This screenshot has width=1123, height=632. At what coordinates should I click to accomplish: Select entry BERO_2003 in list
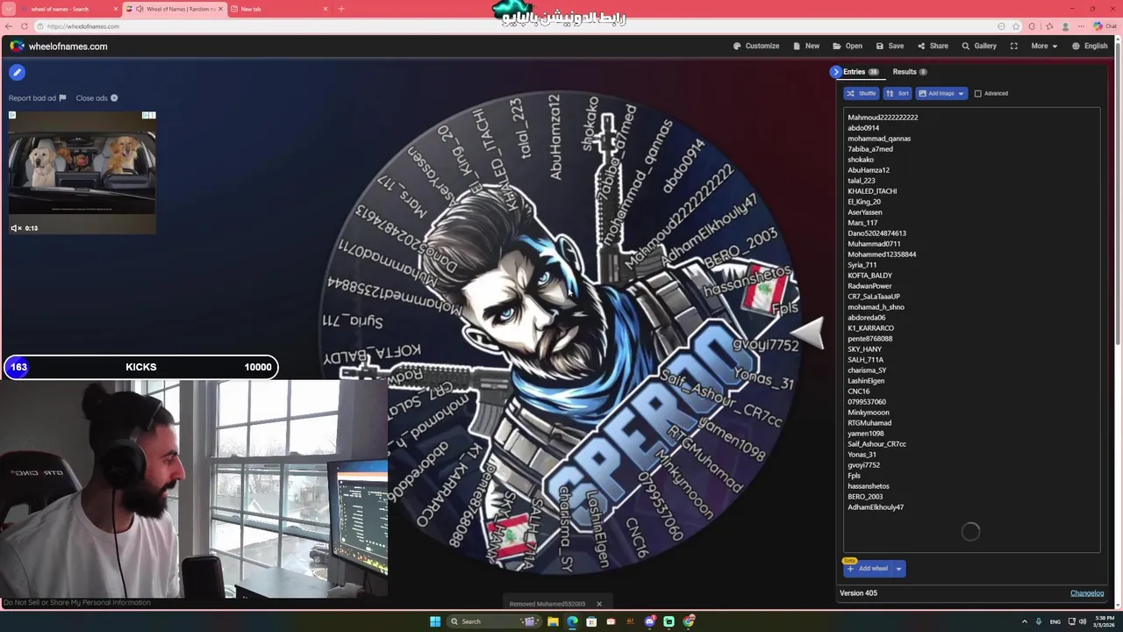(865, 497)
